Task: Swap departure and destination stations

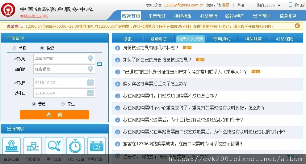Action: pyautogui.click(x=100, y=64)
